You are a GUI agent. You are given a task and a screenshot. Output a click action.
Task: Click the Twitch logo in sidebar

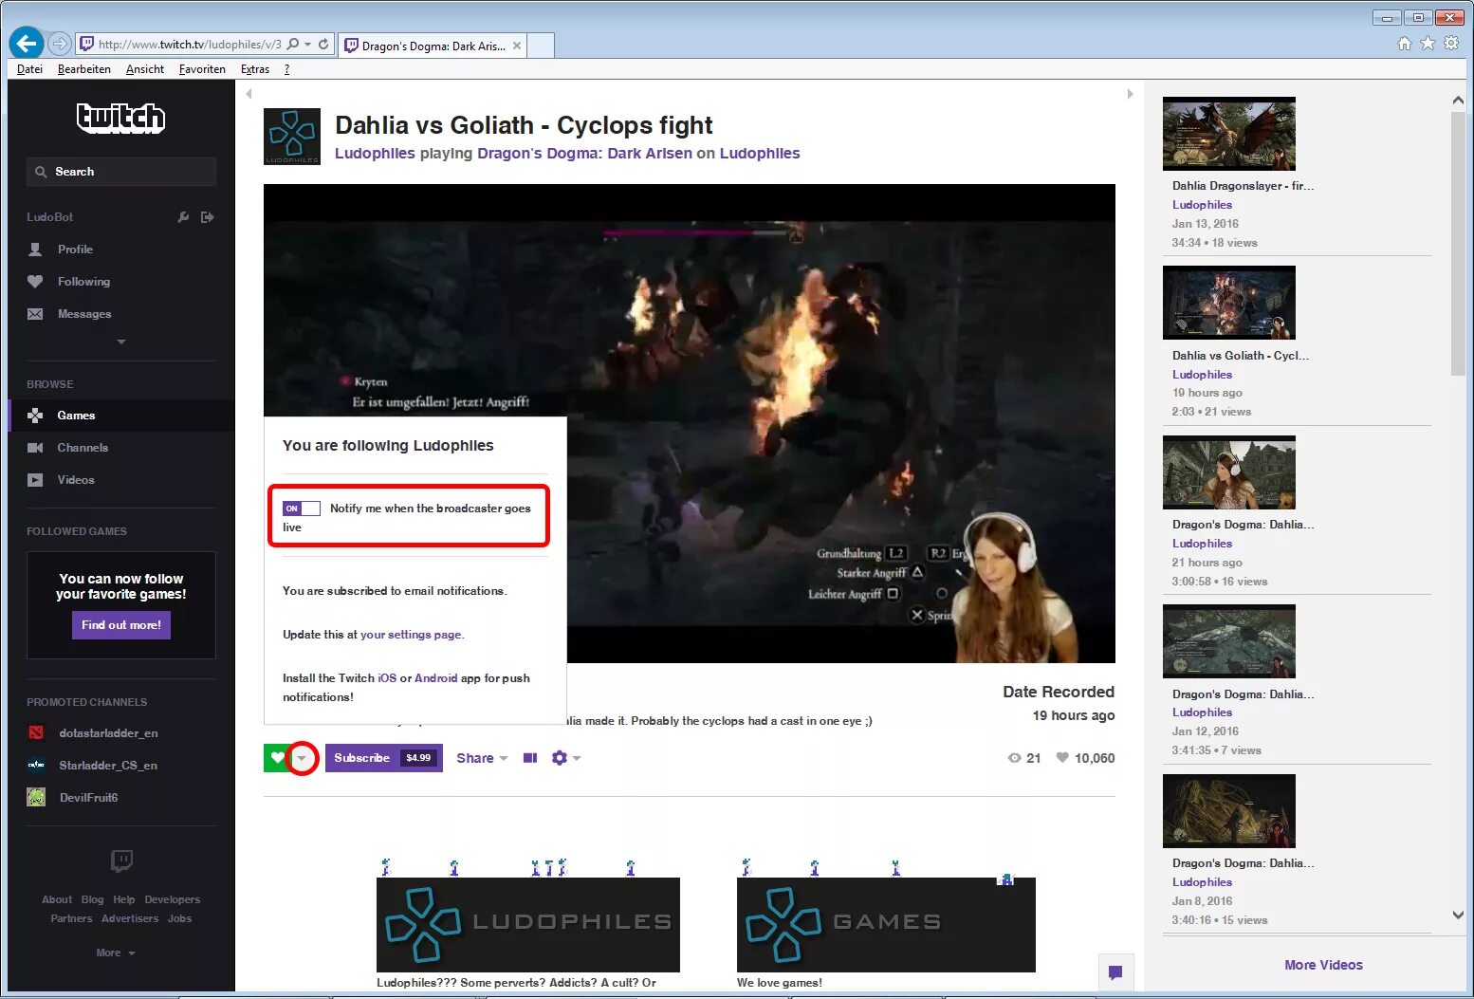coord(120,118)
